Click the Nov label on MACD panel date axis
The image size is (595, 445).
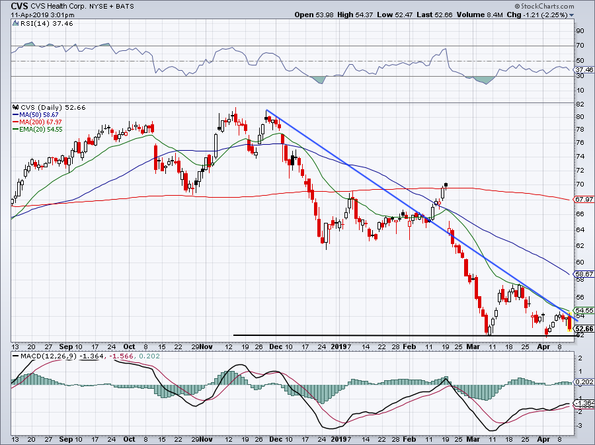tap(206, 439)
